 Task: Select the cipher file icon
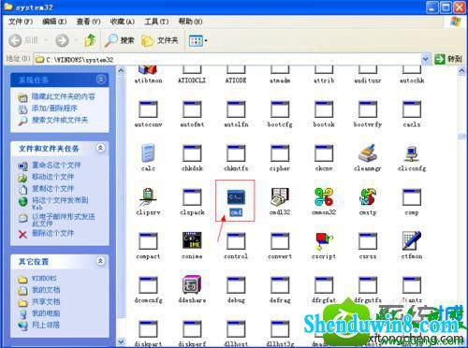(280, 153)
